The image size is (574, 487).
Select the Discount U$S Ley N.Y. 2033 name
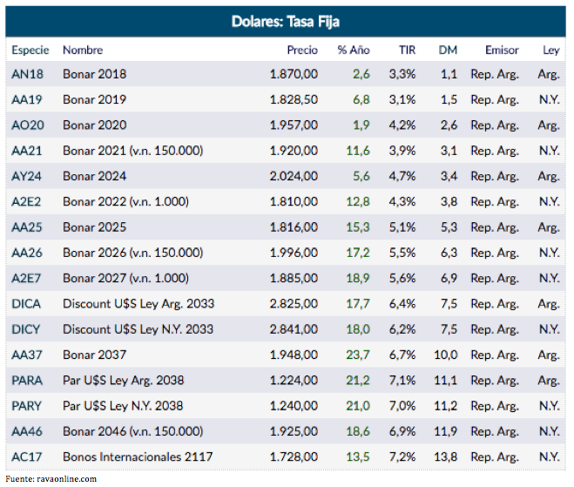point(138,329)
